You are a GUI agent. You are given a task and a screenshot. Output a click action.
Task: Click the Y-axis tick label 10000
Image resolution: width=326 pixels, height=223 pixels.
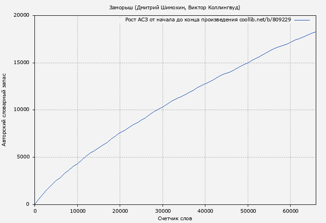pyautogui.click(x=21, y=110)
